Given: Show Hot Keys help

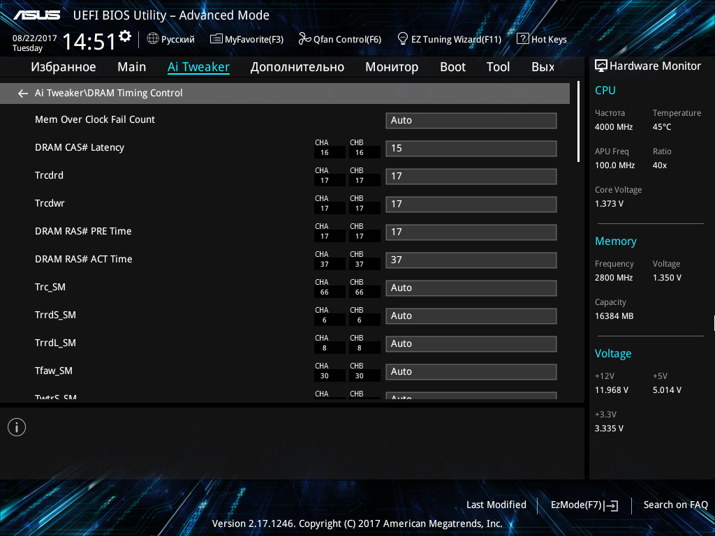Looking at the screenshot, I should coord(542,39).
